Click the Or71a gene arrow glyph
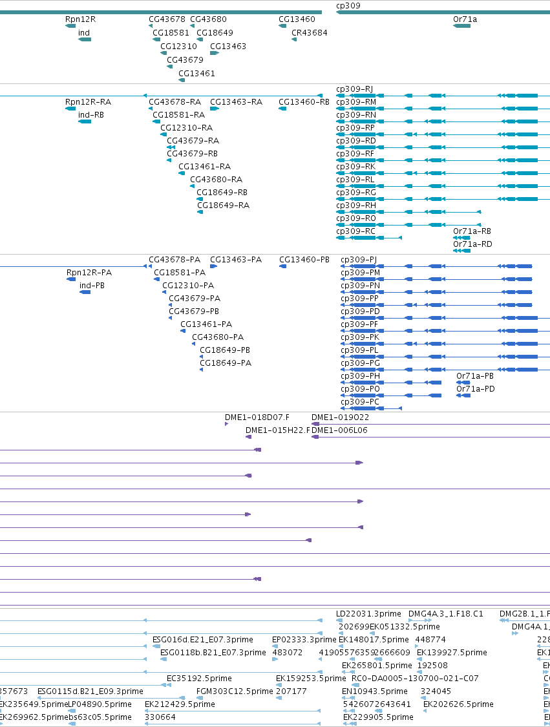Viewport: 550px width, 727px height. point(461,26)
